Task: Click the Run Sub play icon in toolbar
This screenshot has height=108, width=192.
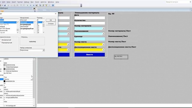Action: point(27,5)
